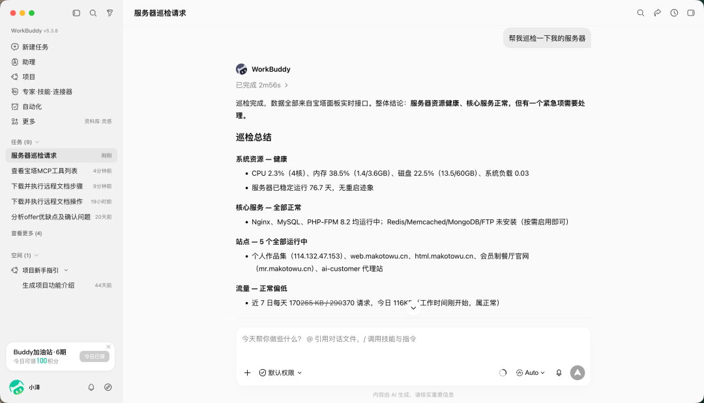The height and width of the screenshot is (403, 704).
Task: Open task 下载并执行远程文档操作
Action: 61,201
